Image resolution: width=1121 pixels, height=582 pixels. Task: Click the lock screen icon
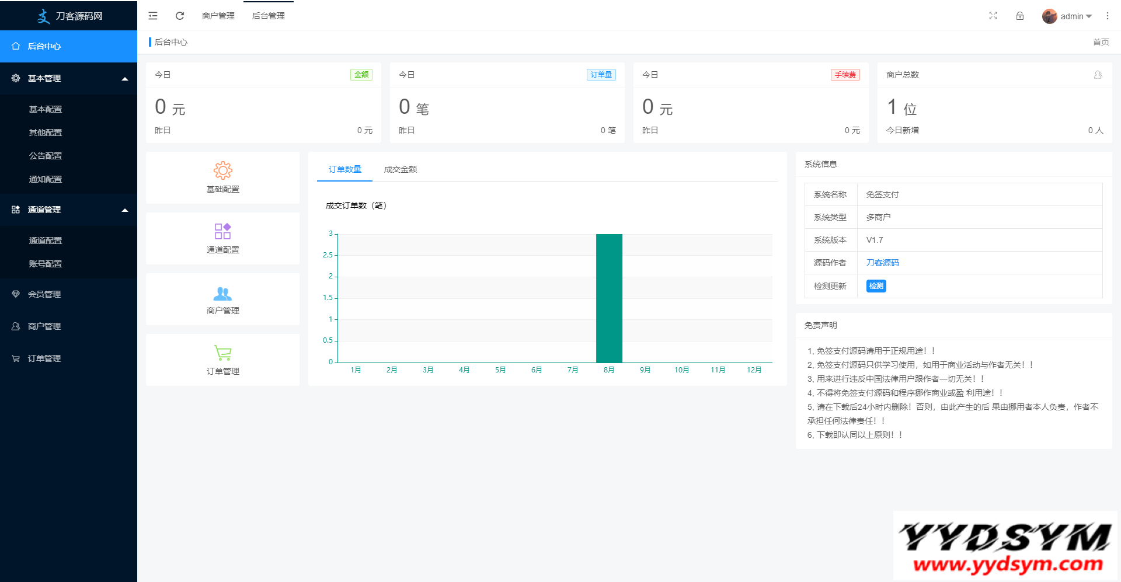[x=1020, y=16]
